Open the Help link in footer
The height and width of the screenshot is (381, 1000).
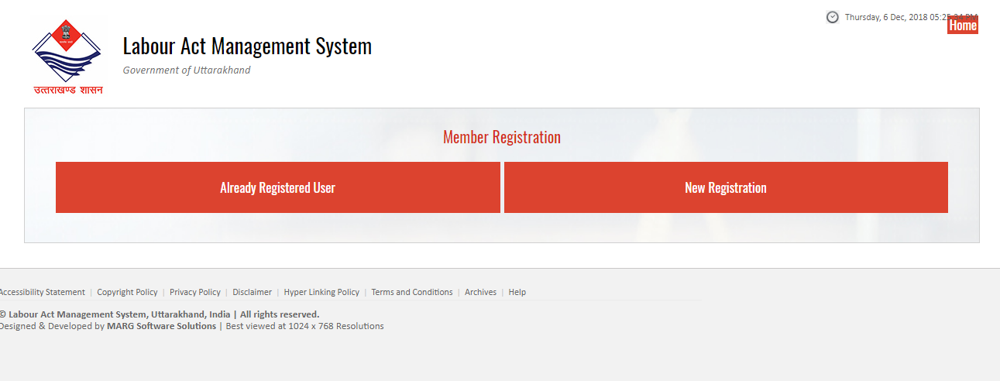(517, 292)
